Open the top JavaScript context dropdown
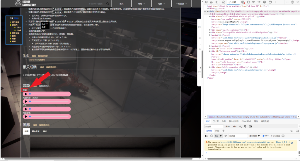The image size is (300, 161). 218,136
